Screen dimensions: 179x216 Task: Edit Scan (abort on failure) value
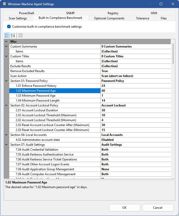(136, 76)
